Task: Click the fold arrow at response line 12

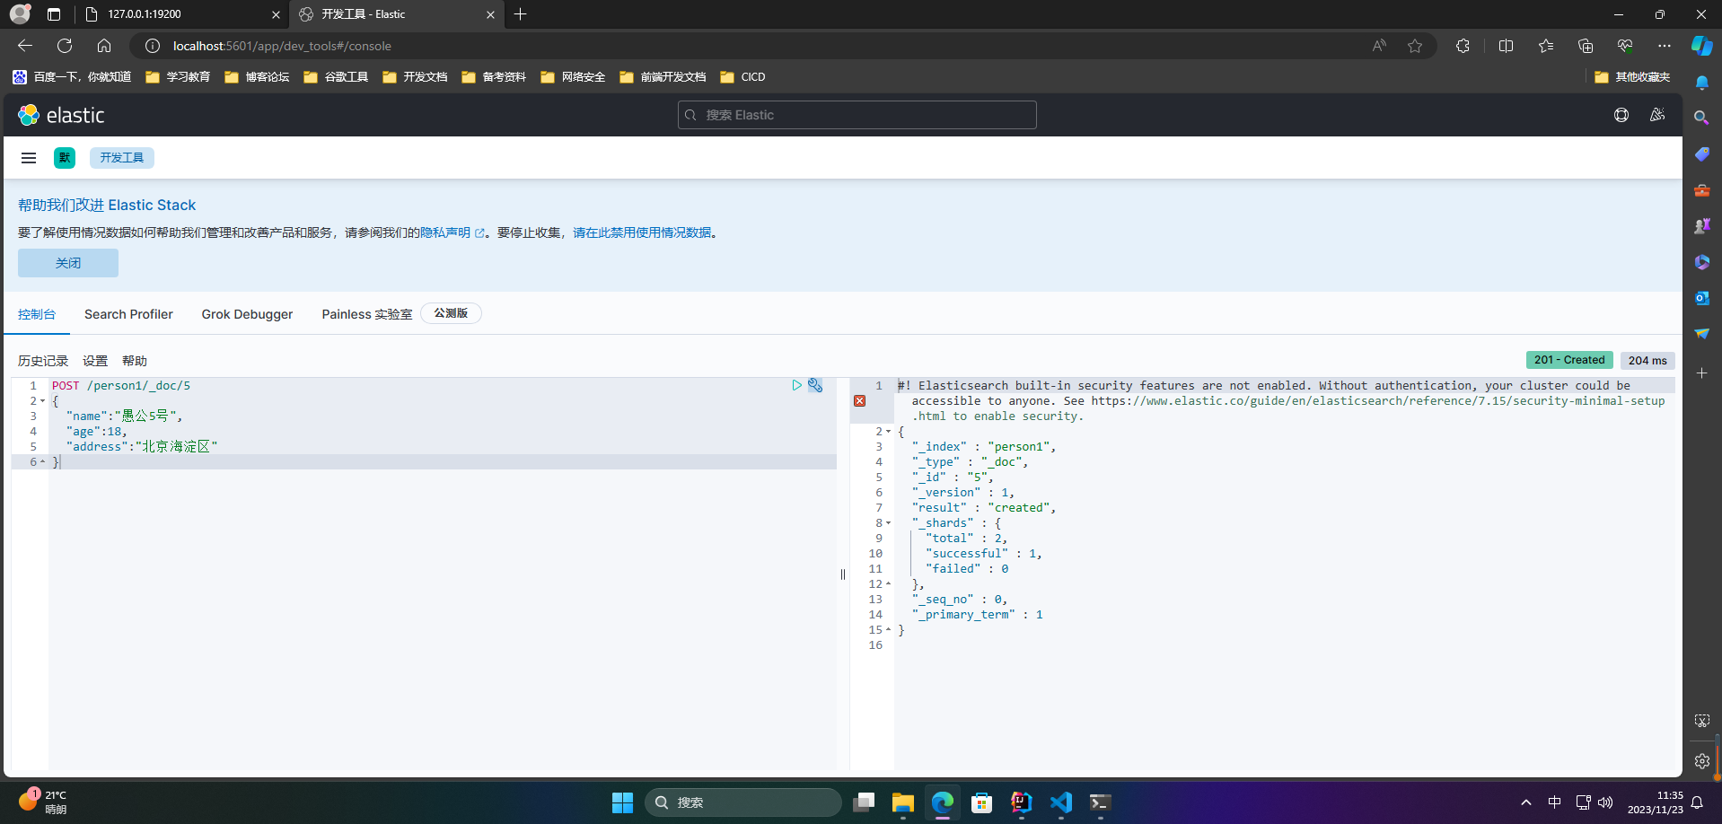Action: pos(889,584)
